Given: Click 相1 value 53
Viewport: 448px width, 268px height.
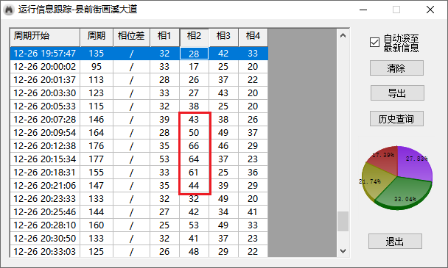Looking at the screenshot, I should coord(164,159).
